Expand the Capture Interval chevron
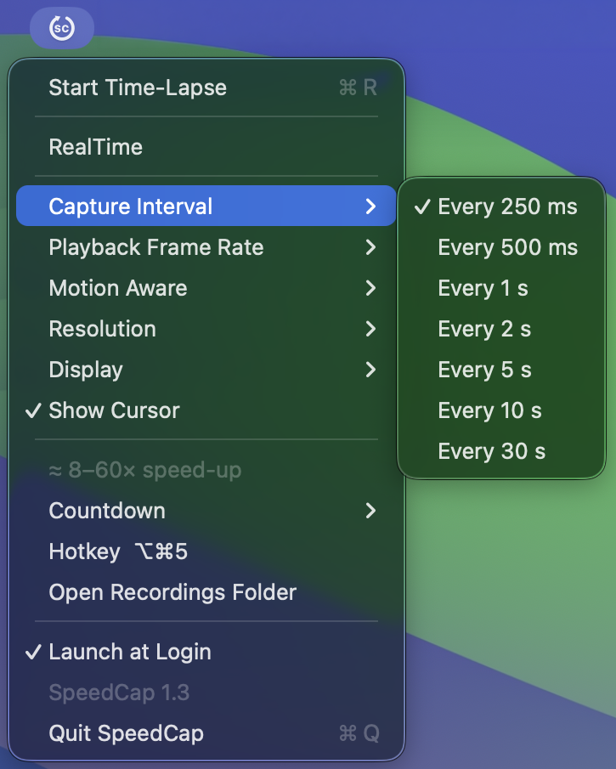 click(x=370, y=206)
